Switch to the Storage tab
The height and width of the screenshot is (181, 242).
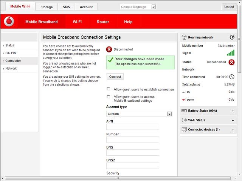click(47, 7)
